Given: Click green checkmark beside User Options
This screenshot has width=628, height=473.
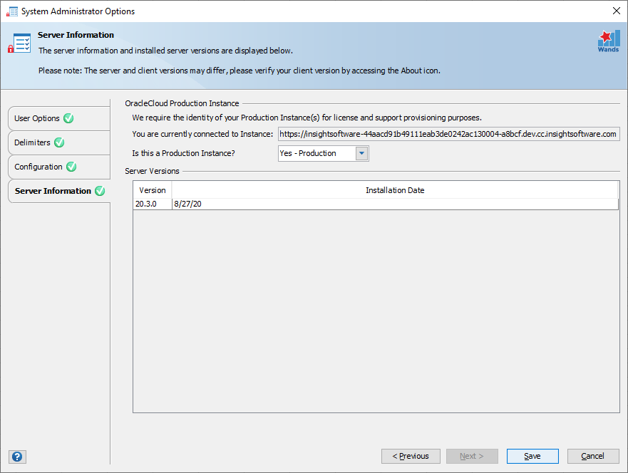Looking at the screenshot, I should (x=68, y=118).
